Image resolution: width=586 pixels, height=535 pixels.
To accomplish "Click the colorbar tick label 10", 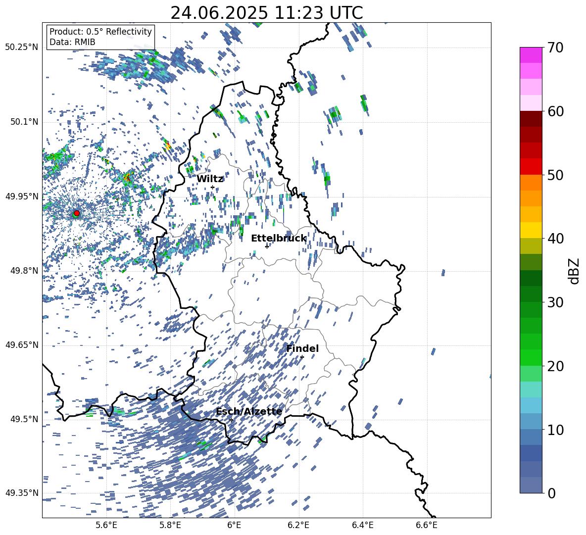I will pos(555,430).
